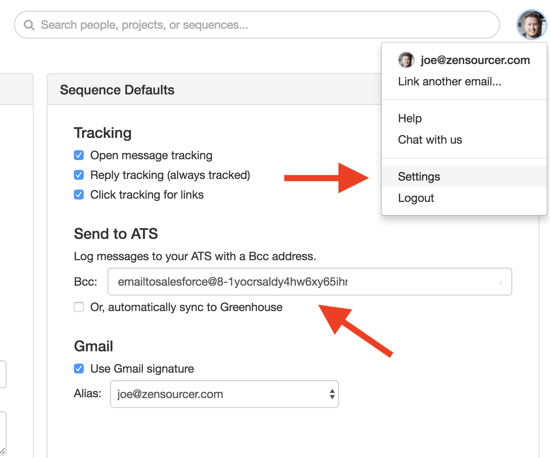Image resolution: width=550 pixels, height=458 pixels.
Task: Disable Open message tracking checkbox
Action: 79,155
